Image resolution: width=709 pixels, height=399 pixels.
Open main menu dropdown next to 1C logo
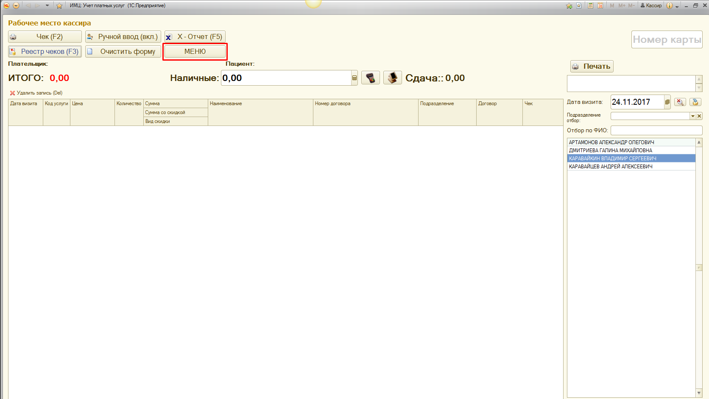[16, 6]
